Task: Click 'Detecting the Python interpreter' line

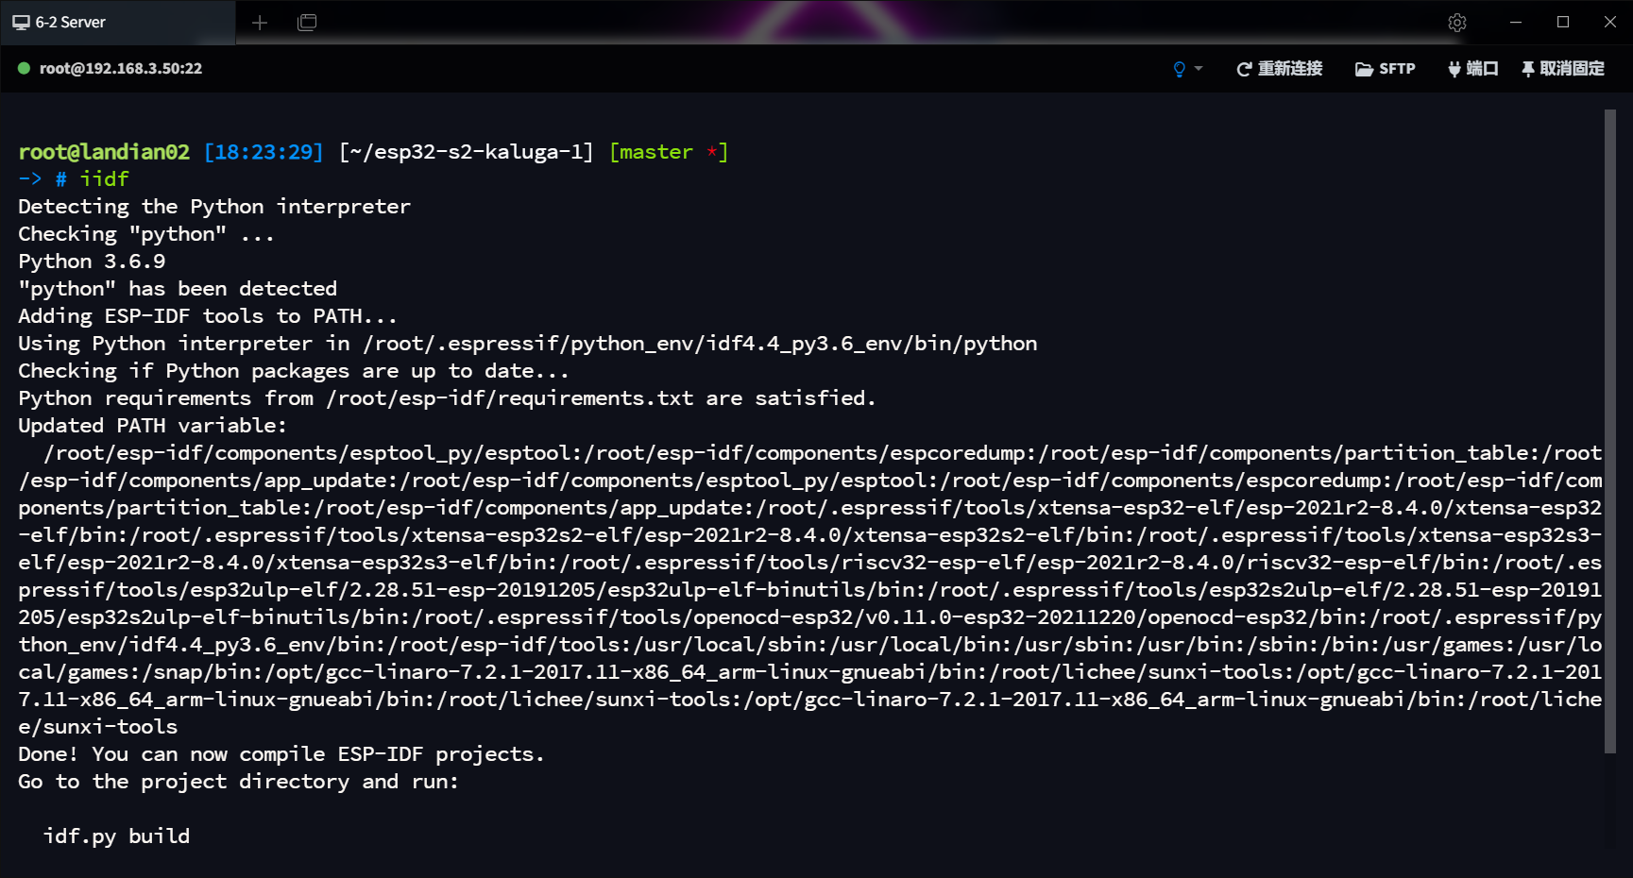Action: 214,207
